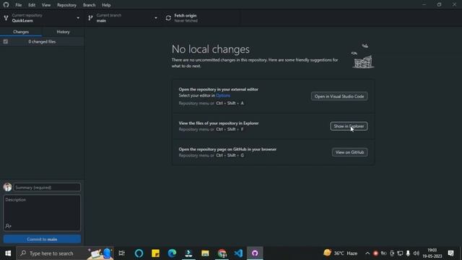
Task: Switch to the History tab
Action: tap(63, 32)
